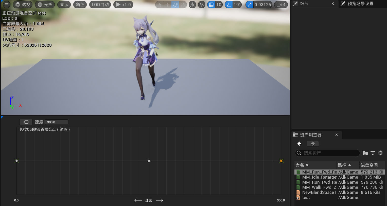
Task: Open the surface snapping options icon
Action: [x=202, y=5]
